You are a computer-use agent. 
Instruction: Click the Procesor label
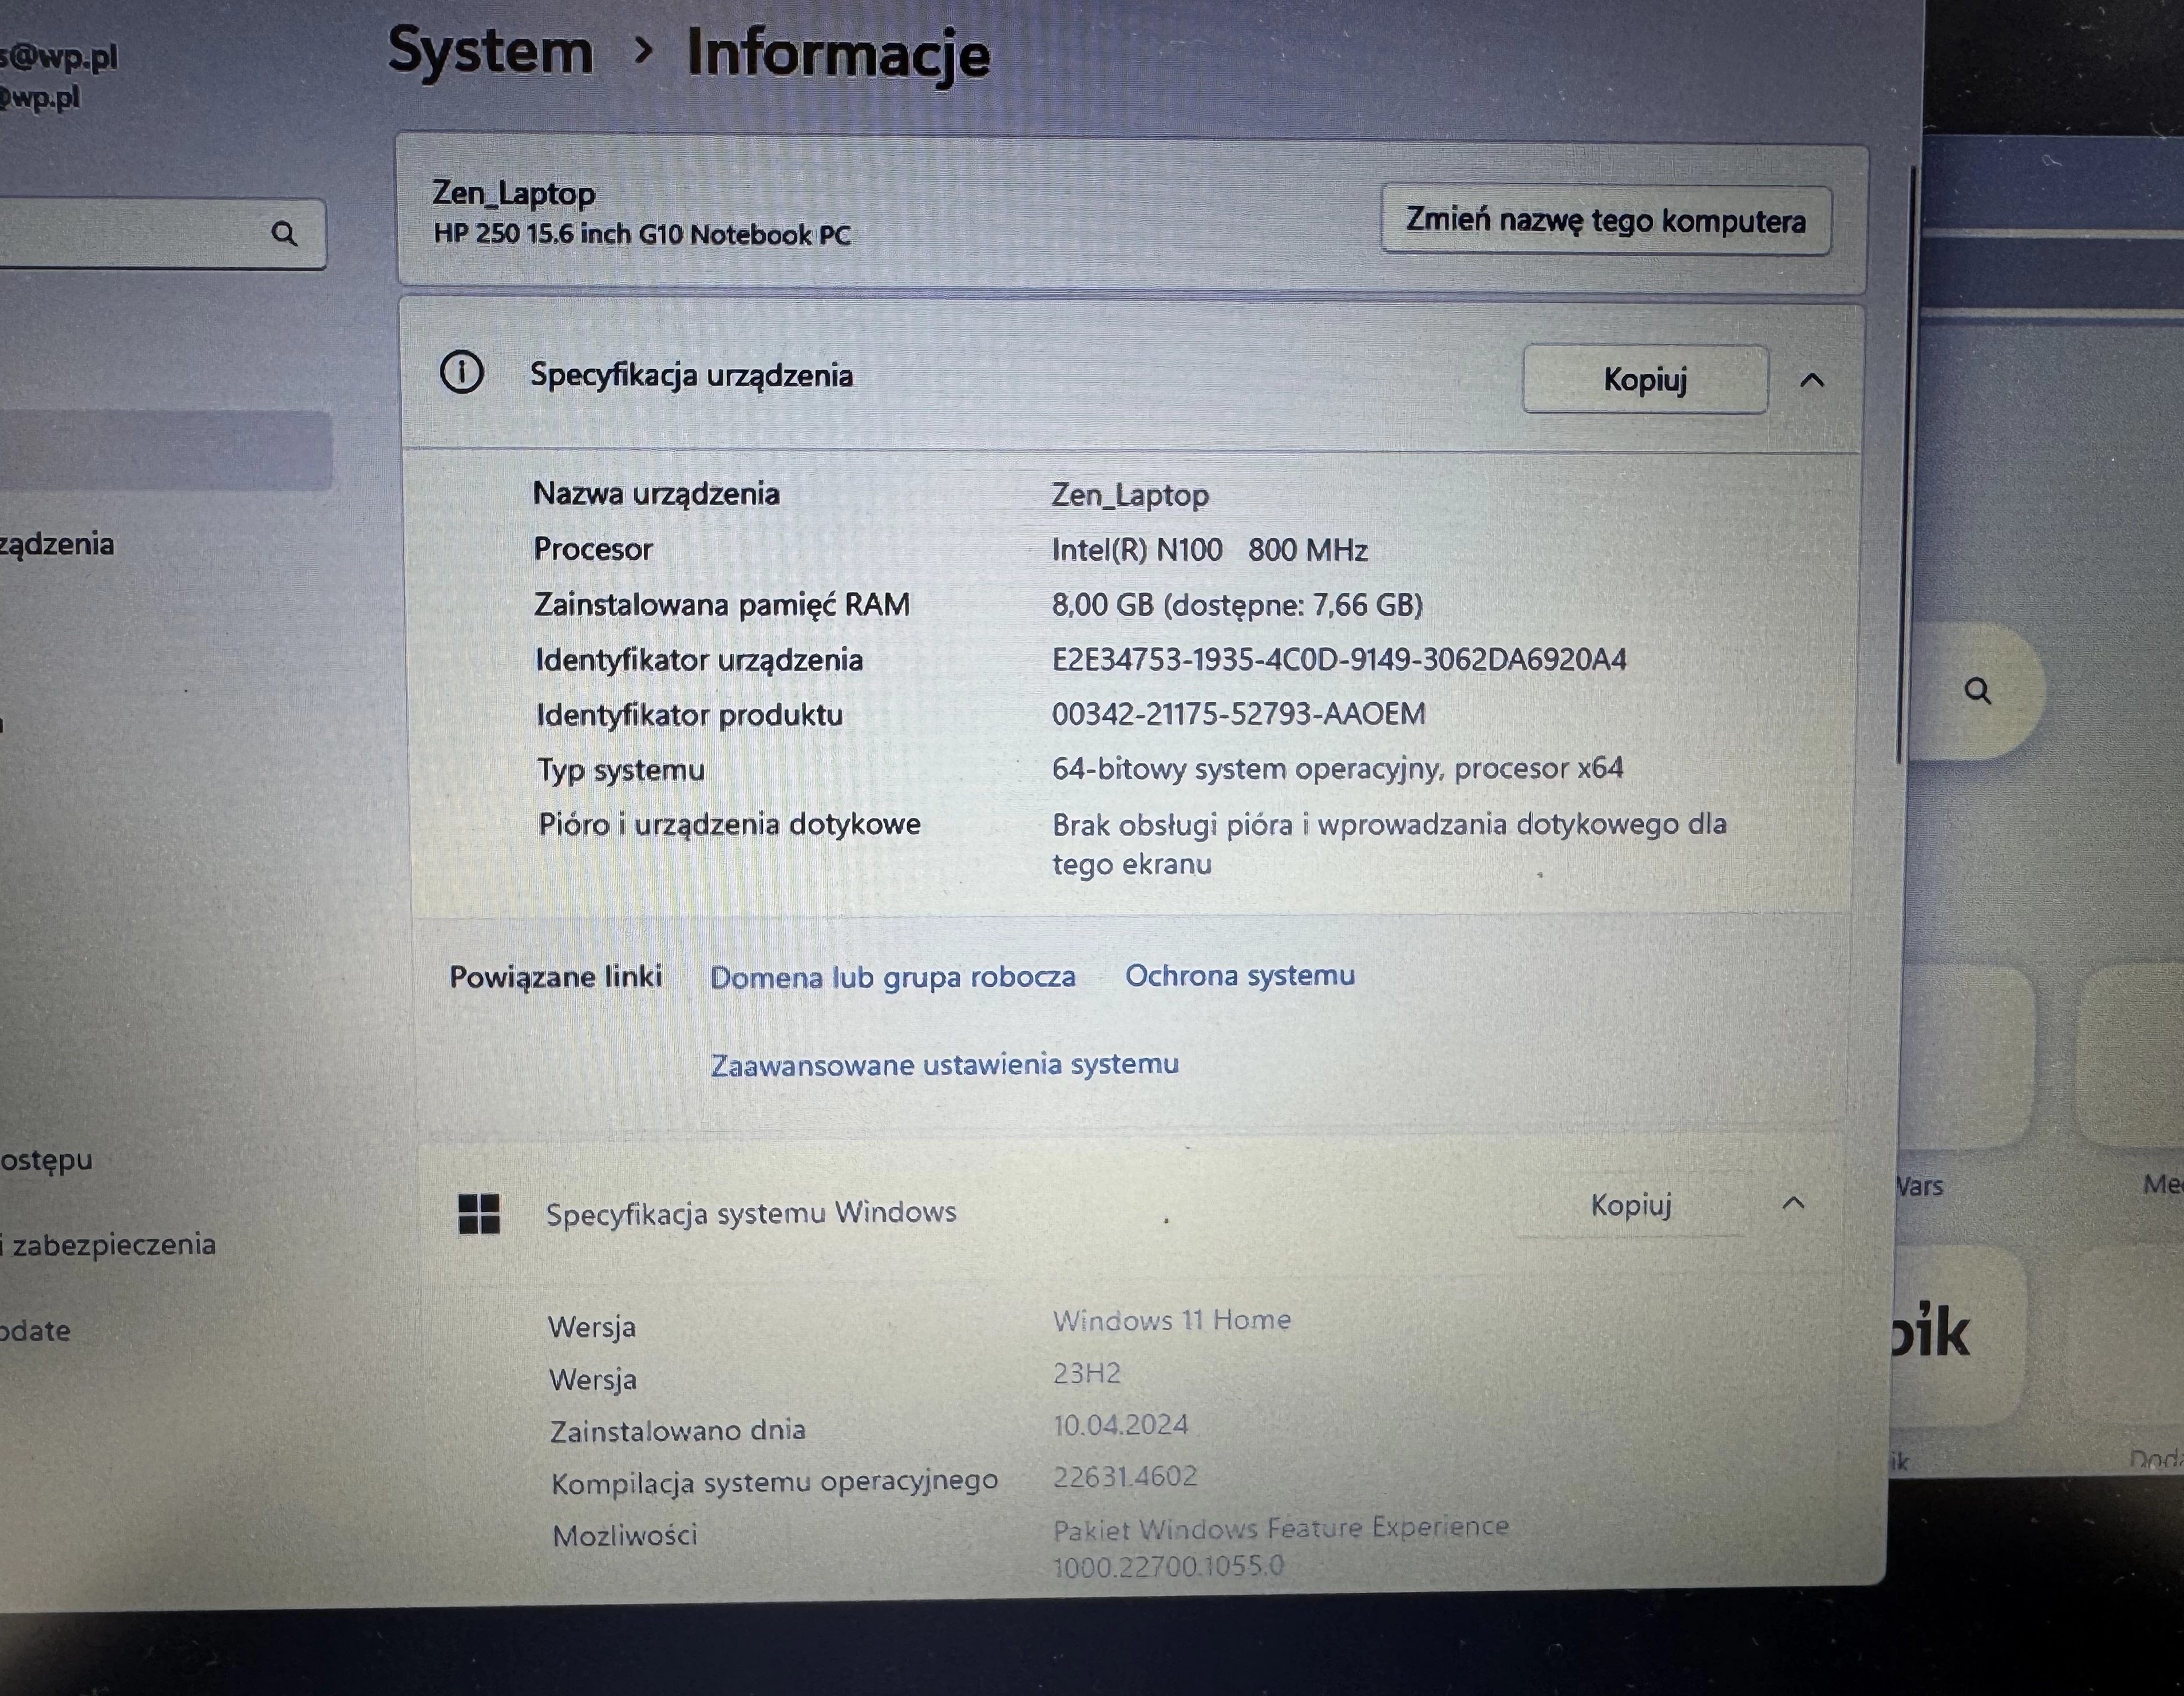(x=592, y=549)
